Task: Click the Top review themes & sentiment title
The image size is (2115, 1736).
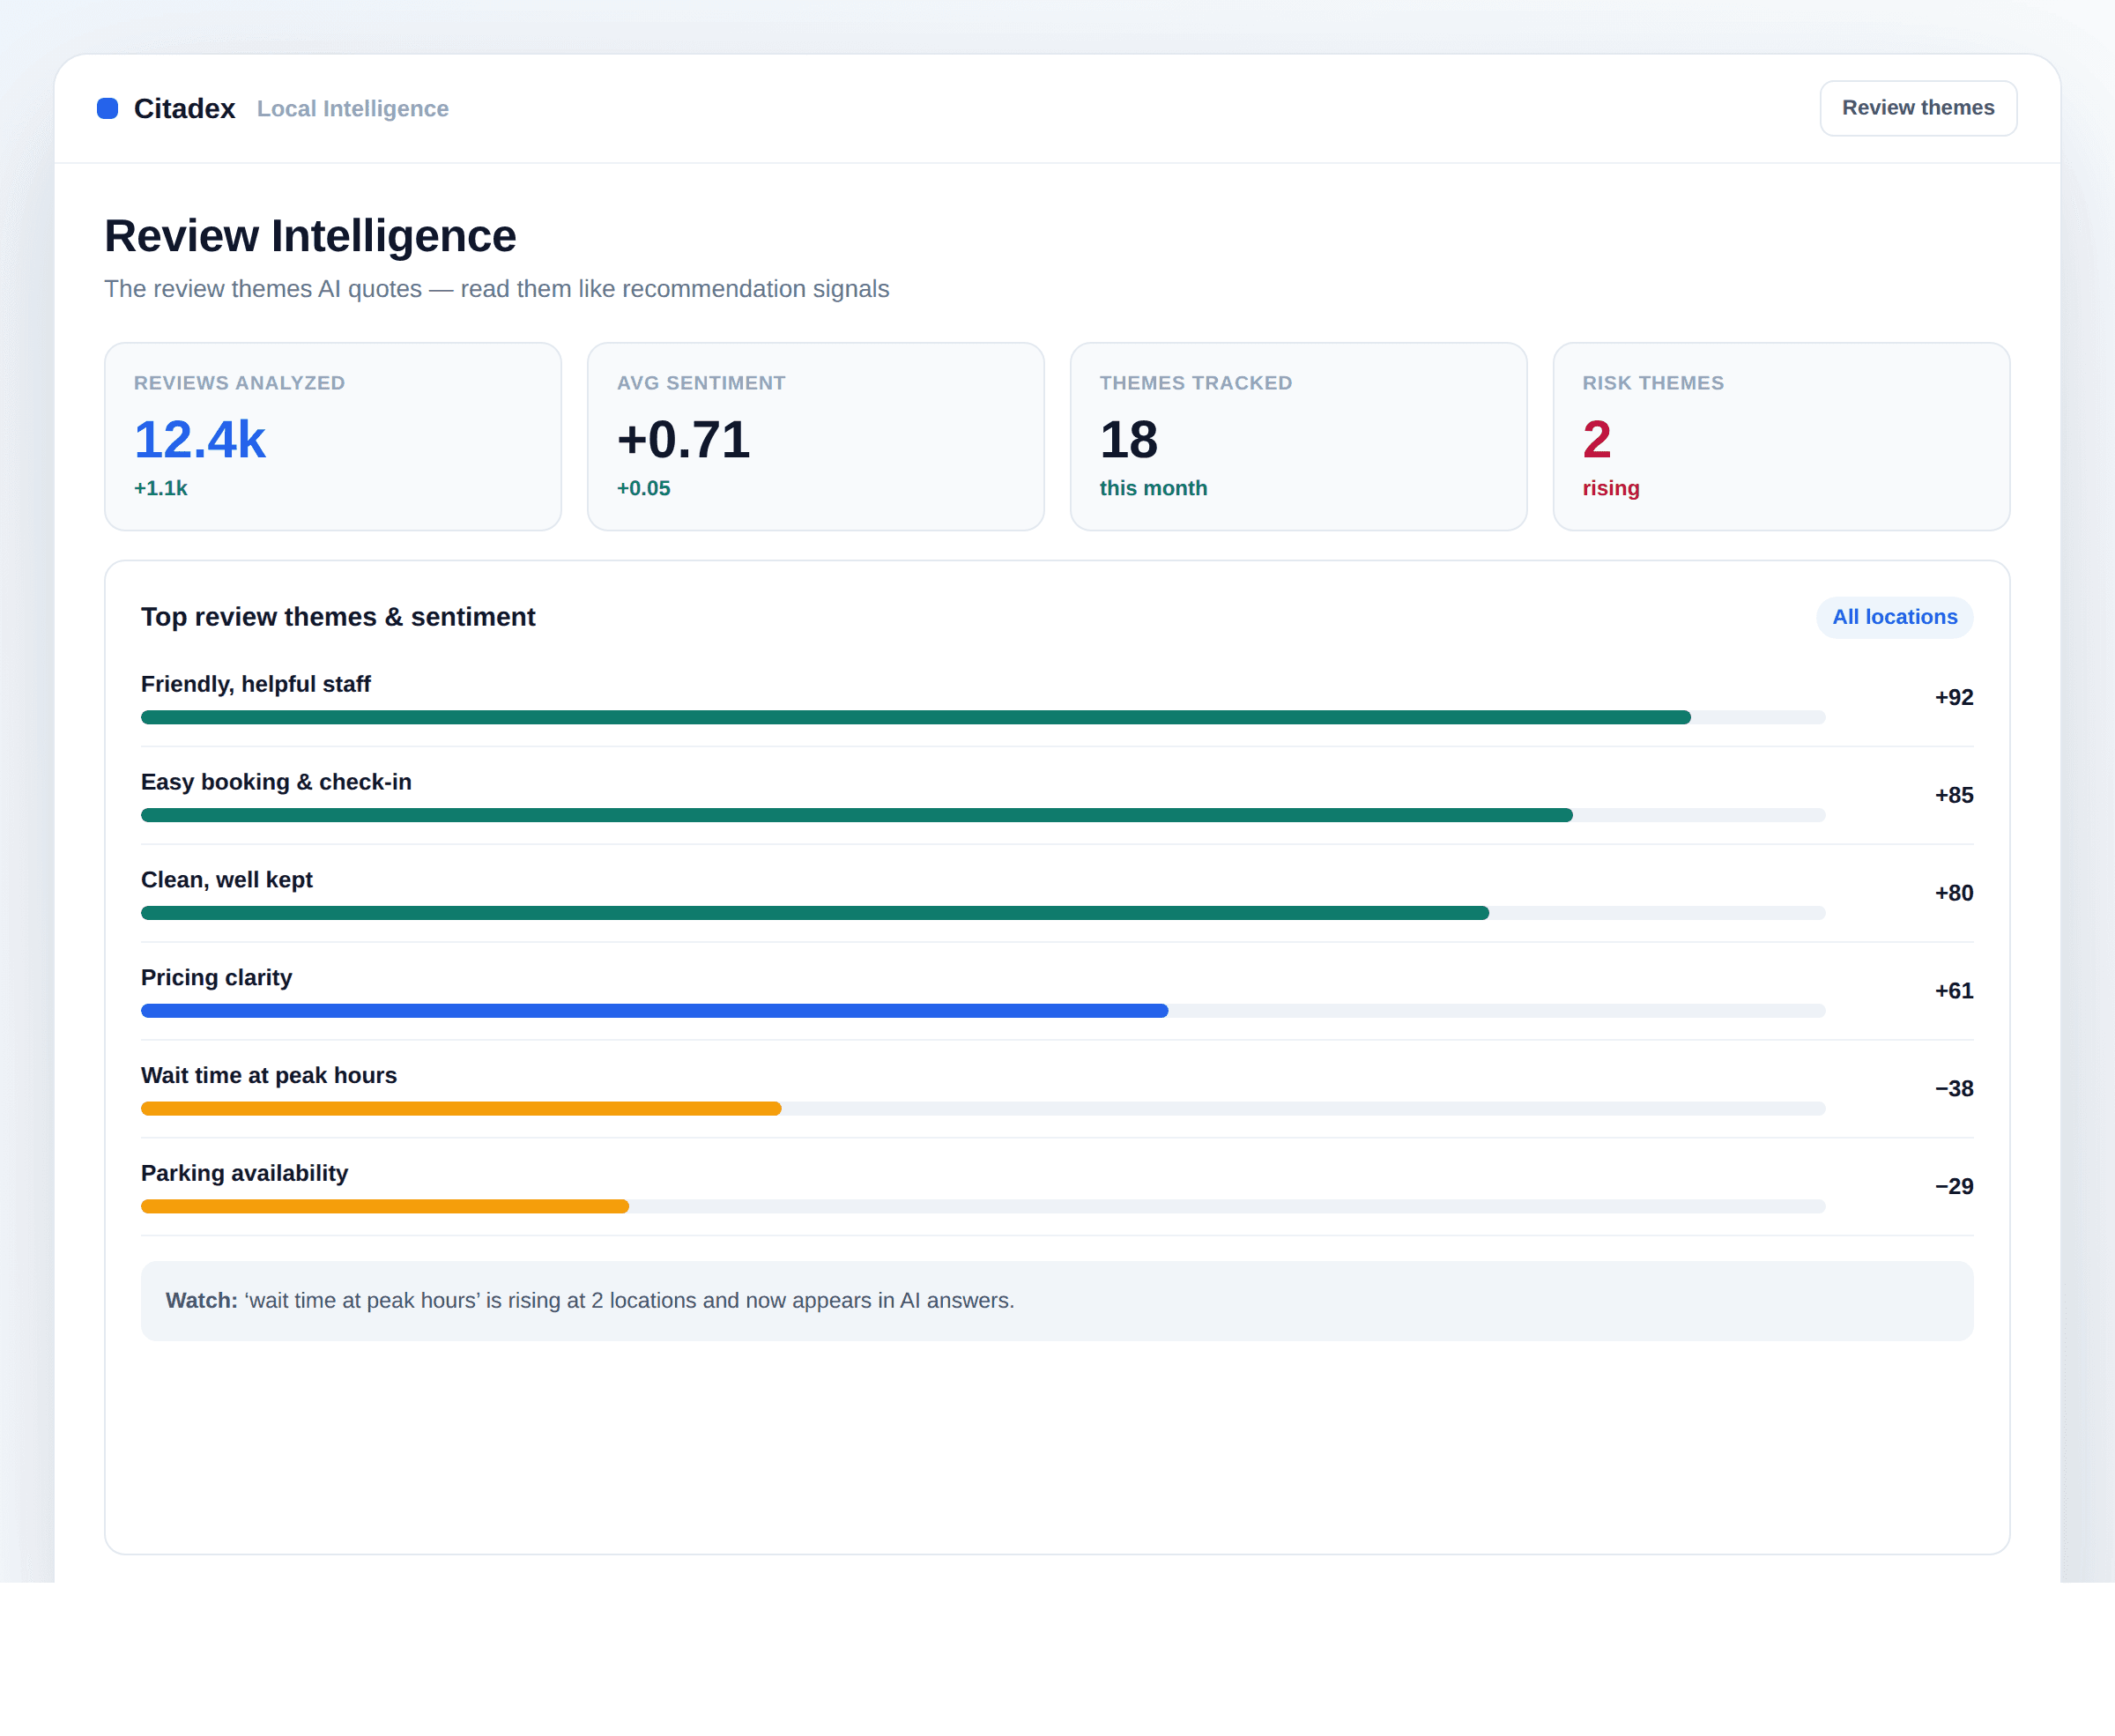Action: 338,617
